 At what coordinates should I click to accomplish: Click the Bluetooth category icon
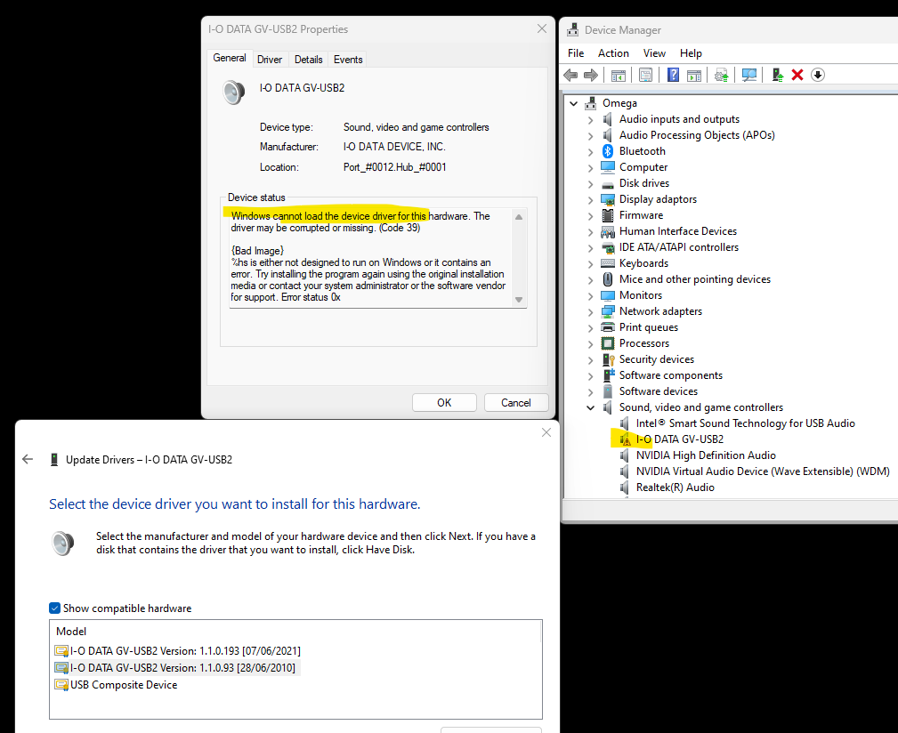pyautogui.click(x=608, y=151)
